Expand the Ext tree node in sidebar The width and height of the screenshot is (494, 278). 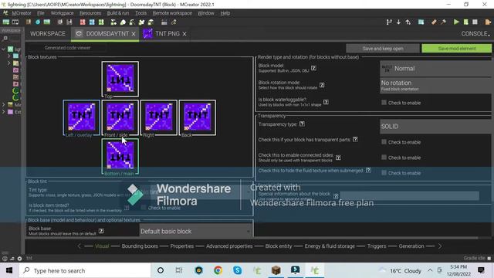[x=3, y=111]
